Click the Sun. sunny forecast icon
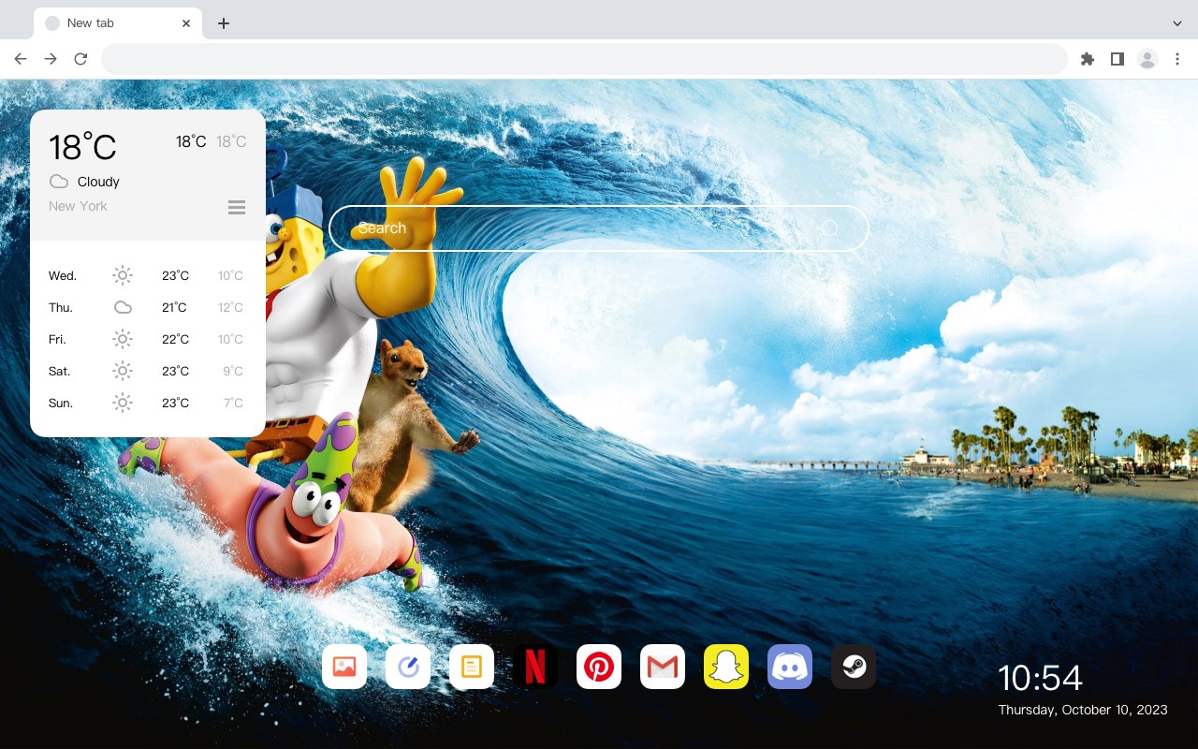This screenshot has width=1198, height=749. tap(123, 403)
